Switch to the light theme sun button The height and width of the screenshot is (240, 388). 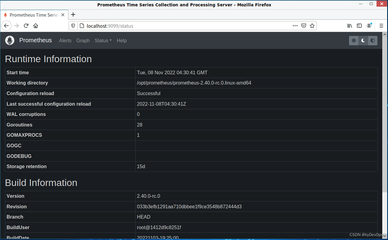(x=354, y=40)
